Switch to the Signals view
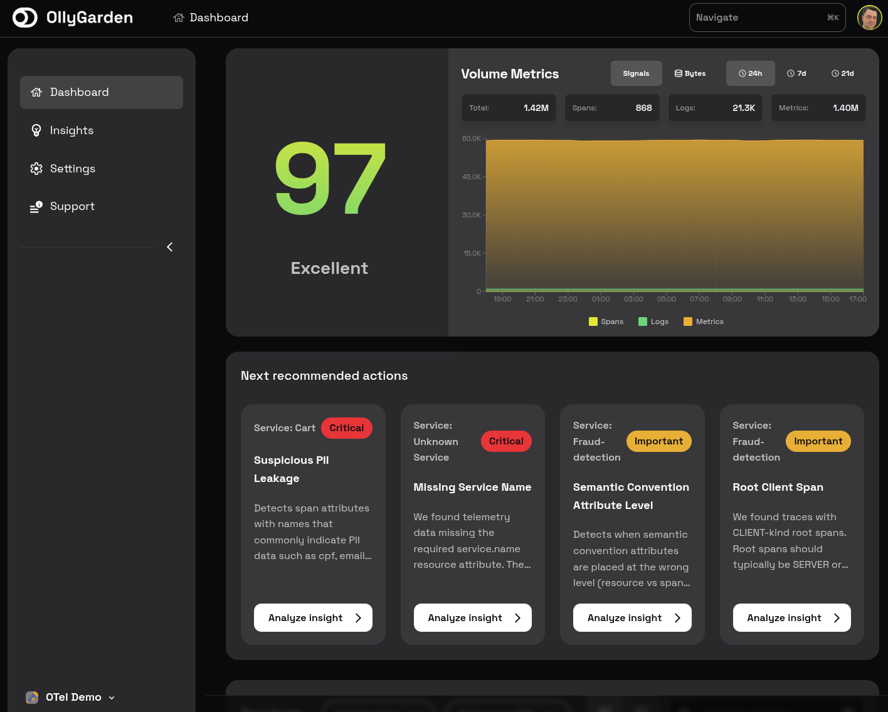The height and width of the screenshot is (712, 888). (x=636, y=73)
